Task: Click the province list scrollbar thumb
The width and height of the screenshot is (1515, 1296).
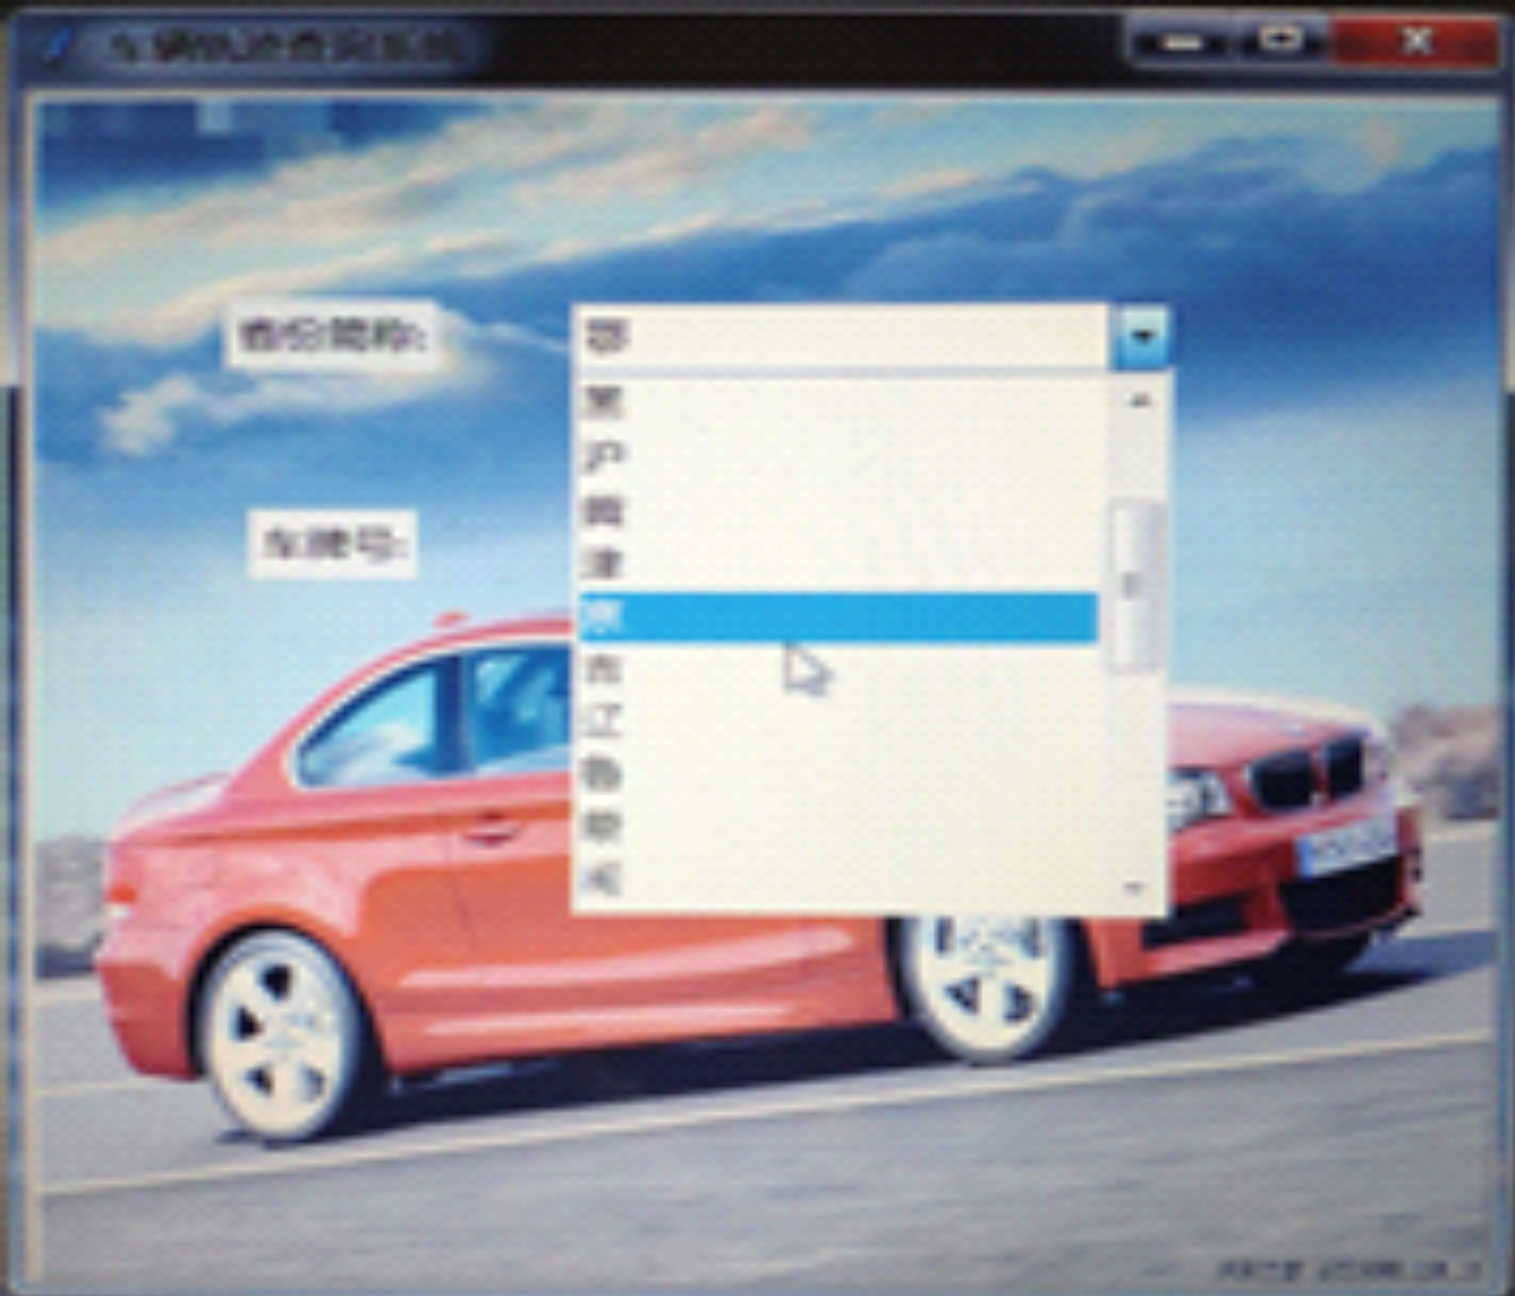Action: 1135,585
